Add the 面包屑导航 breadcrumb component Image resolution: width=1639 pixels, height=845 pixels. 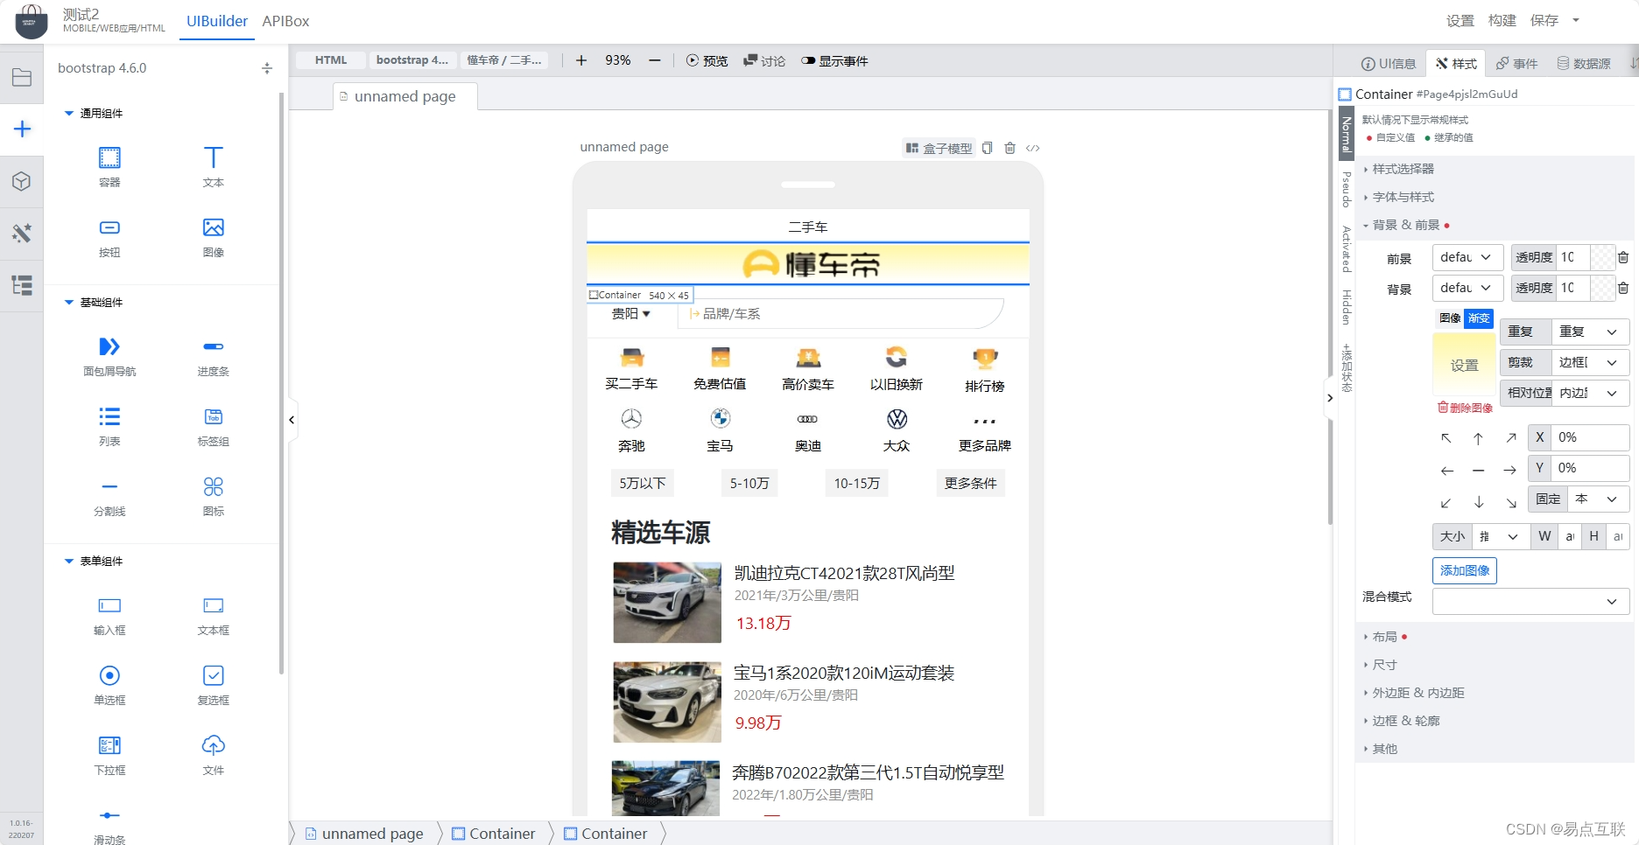pyautogui.click(x=109, y=356)
